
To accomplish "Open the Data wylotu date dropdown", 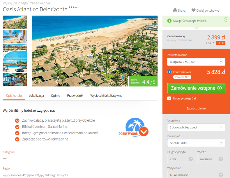I will point(196,143).
